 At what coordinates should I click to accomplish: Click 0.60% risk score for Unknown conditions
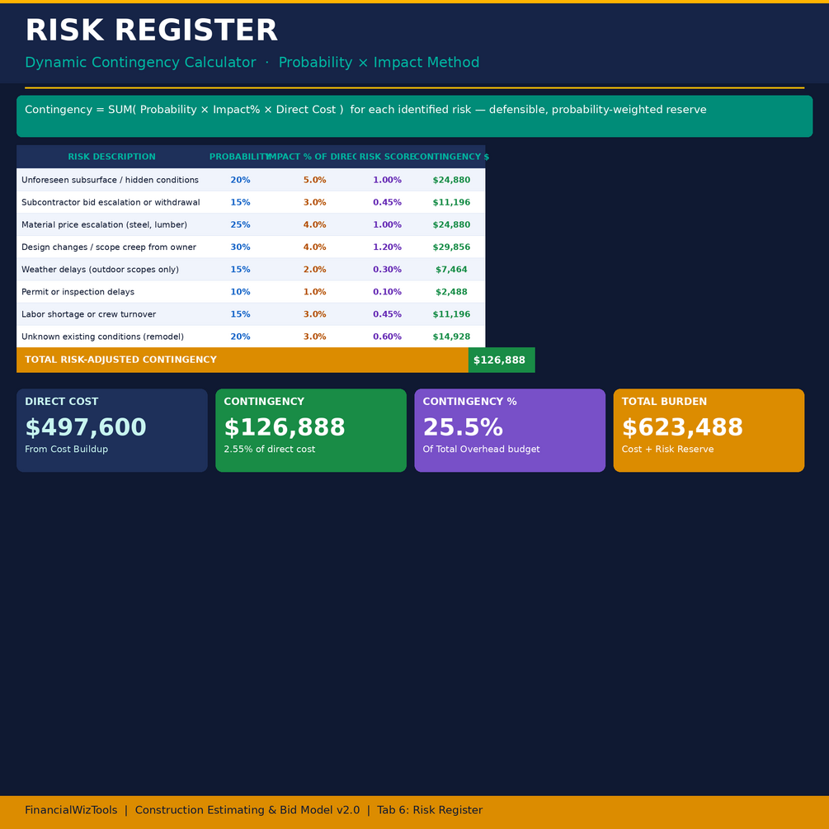[387, 337]
